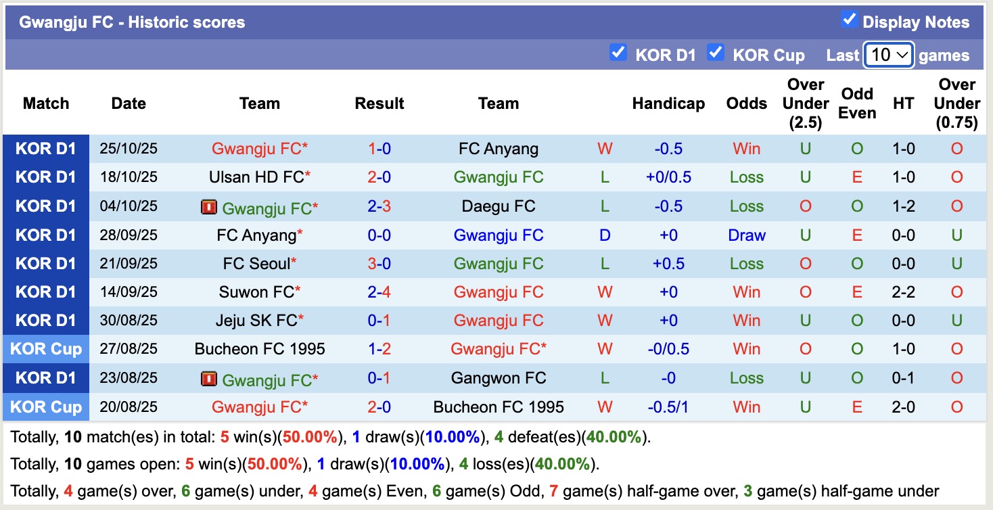Click the KOR D1 badge on the 25/10 row
Screen dimensions: 993x510
point(45,148)
